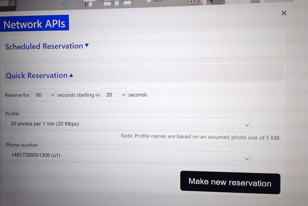308x206 pixels.
Task: Open the start delay dropdown showing 20
Action: 114,95
